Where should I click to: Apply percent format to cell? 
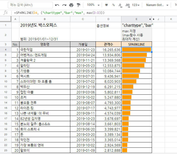tap(113, 5)
